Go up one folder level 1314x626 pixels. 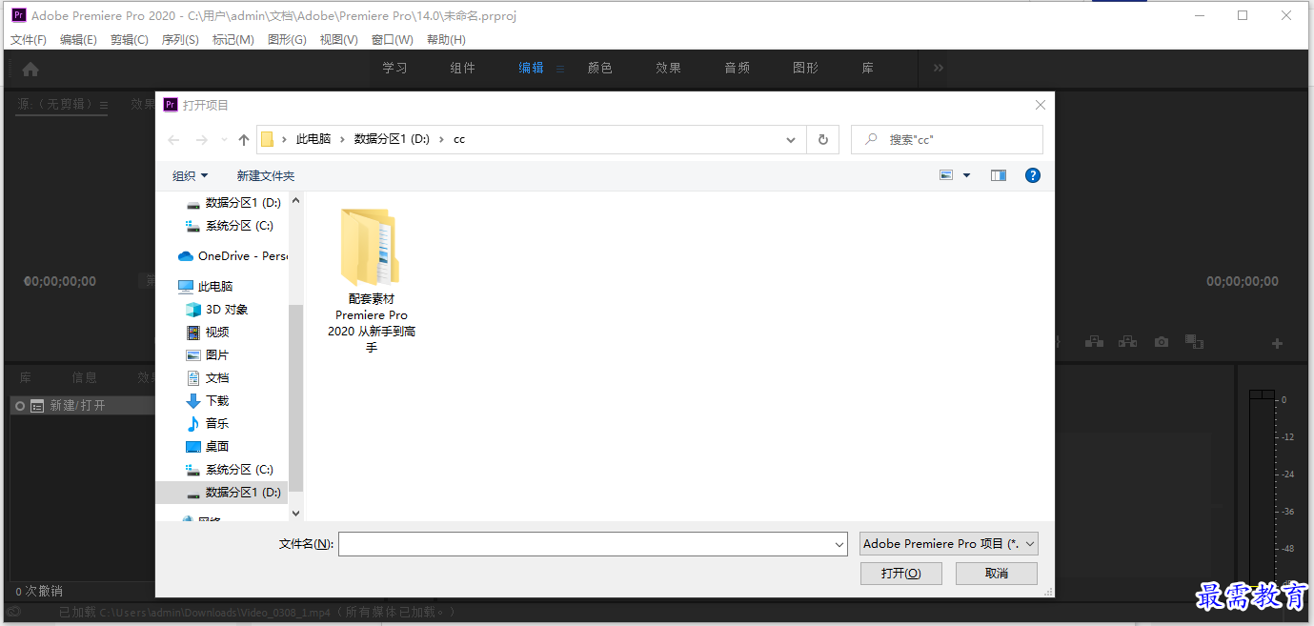pos(244,140)
